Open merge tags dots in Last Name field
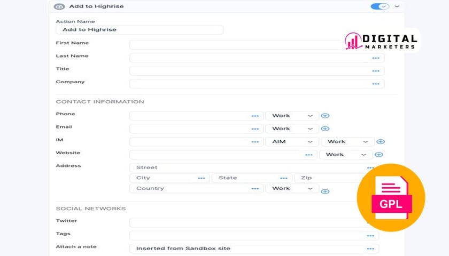The image size is (449, 256). 376,58
